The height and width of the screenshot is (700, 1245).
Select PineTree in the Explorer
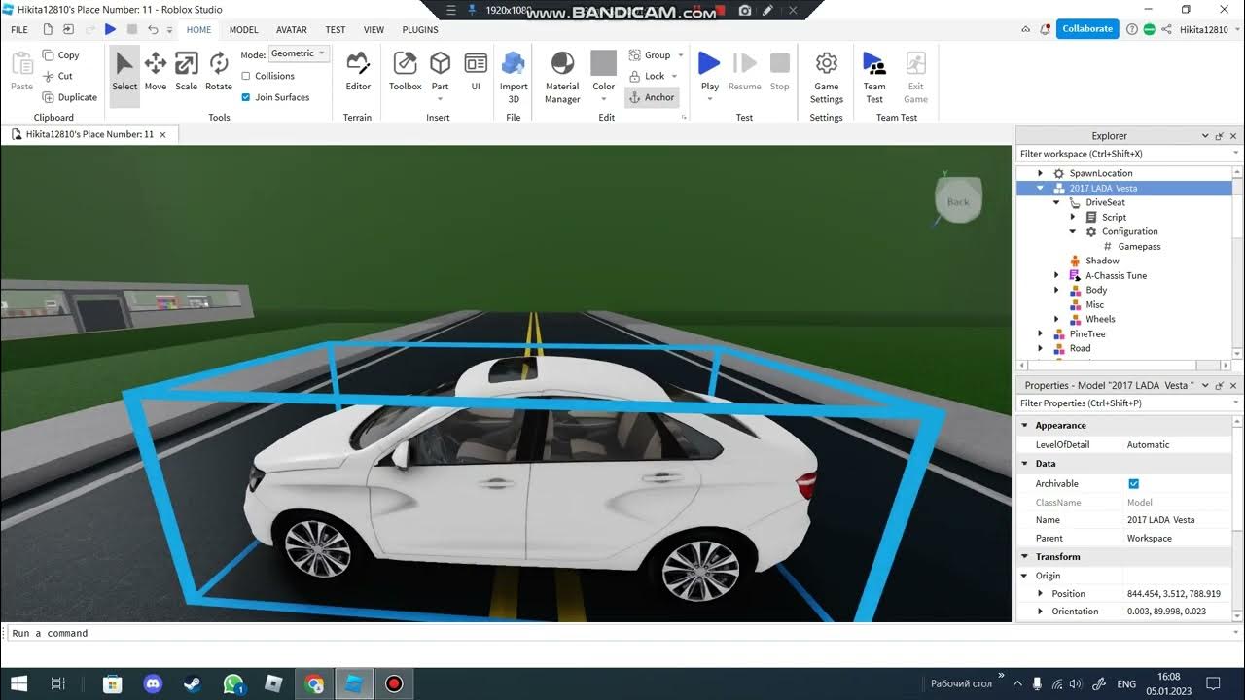[x=1087, y=333]
